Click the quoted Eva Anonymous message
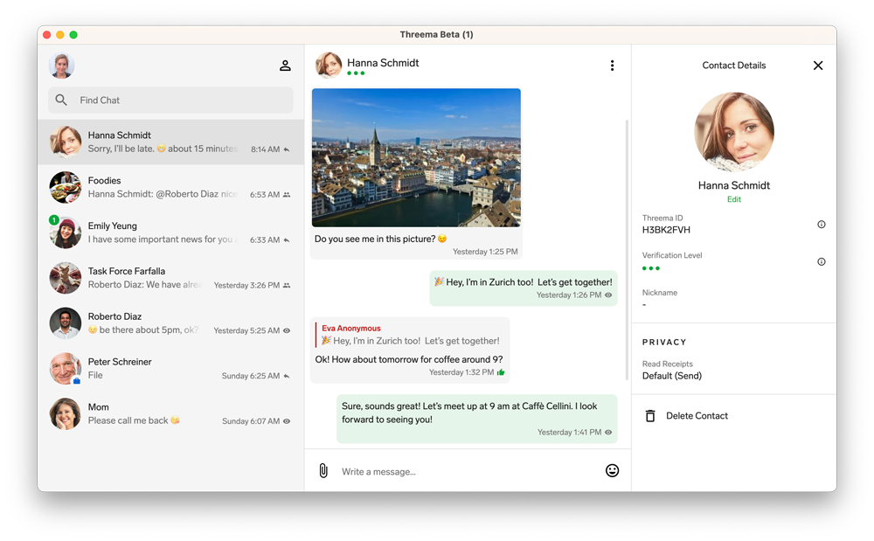Viewport: 874px width, 541px height. pos(410,335)
